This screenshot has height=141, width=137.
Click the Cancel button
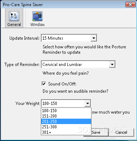tap(121, 132)
